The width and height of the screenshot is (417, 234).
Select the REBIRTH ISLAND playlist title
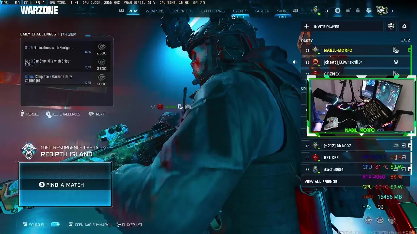[66, 154]
